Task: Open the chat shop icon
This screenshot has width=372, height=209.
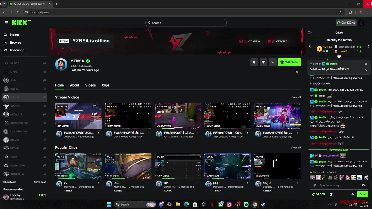Action: point(331,194)
